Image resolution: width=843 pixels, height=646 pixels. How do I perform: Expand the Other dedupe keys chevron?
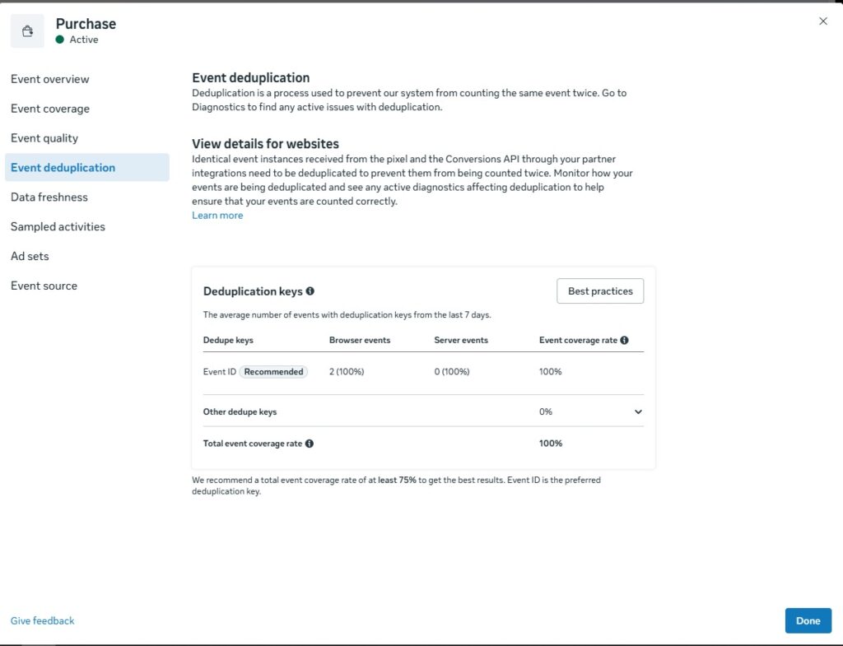(638, 411)
